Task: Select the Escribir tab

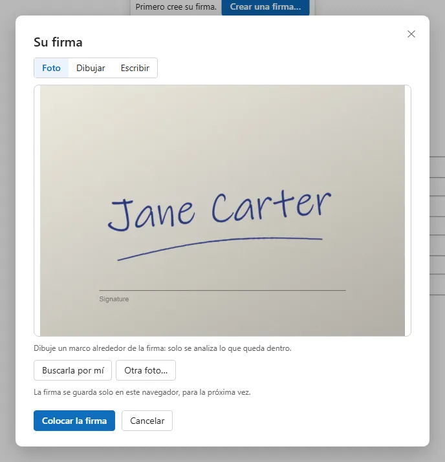Action: 135,68
